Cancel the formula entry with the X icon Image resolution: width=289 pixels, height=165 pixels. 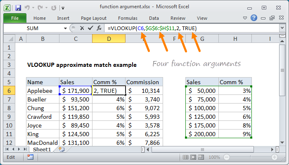[x=82, y=28]
